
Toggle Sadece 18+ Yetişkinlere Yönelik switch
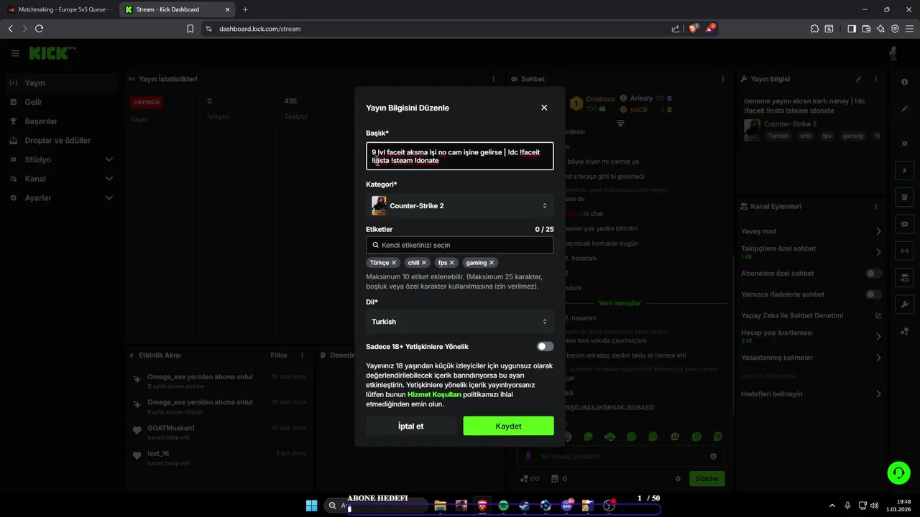coord(545,347)
